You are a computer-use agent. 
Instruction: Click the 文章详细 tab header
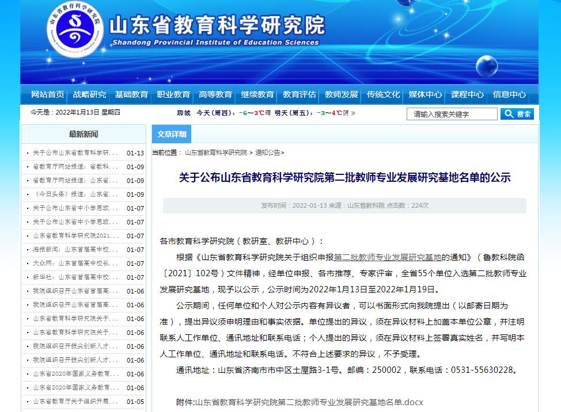pyautogui.click(x=172, y=135)
